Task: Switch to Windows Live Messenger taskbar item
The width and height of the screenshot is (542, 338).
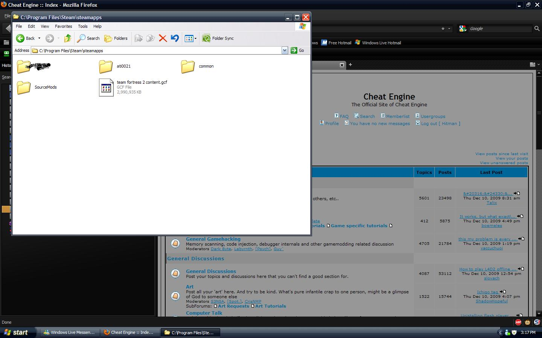Action: (x=70, y=332)
